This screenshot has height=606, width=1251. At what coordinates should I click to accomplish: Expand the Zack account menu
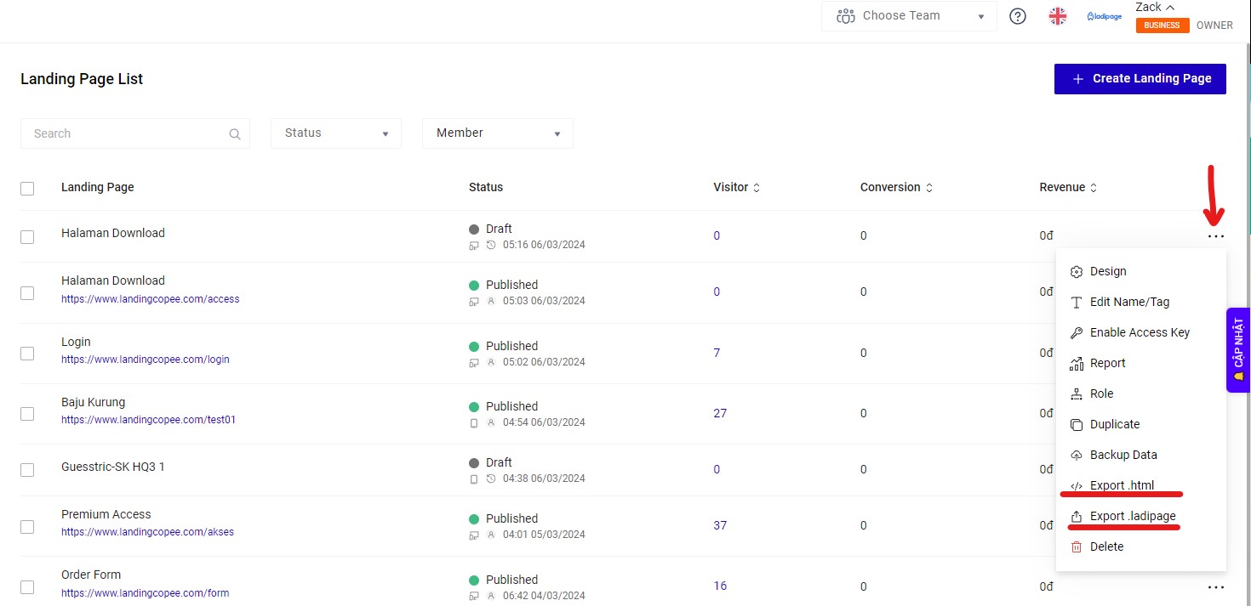1155,7
